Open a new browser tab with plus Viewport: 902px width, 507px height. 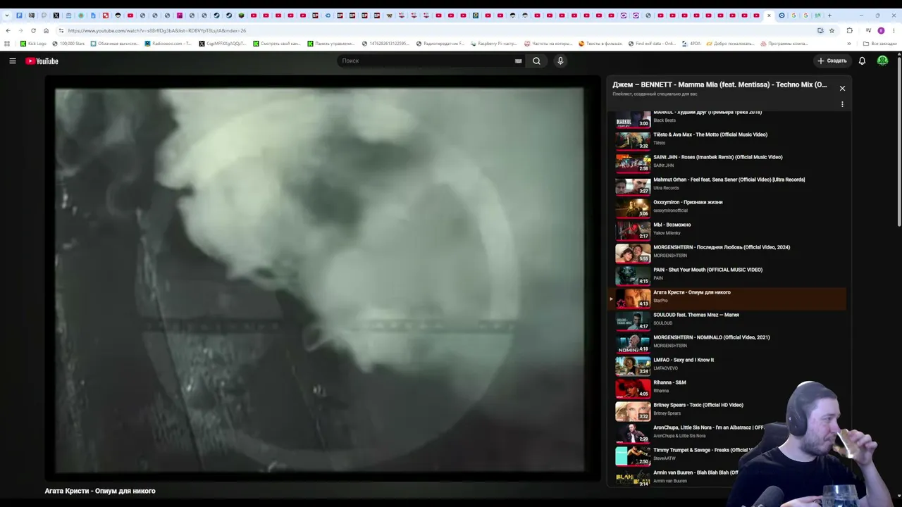pyautogui.click(x=829, y=15)
